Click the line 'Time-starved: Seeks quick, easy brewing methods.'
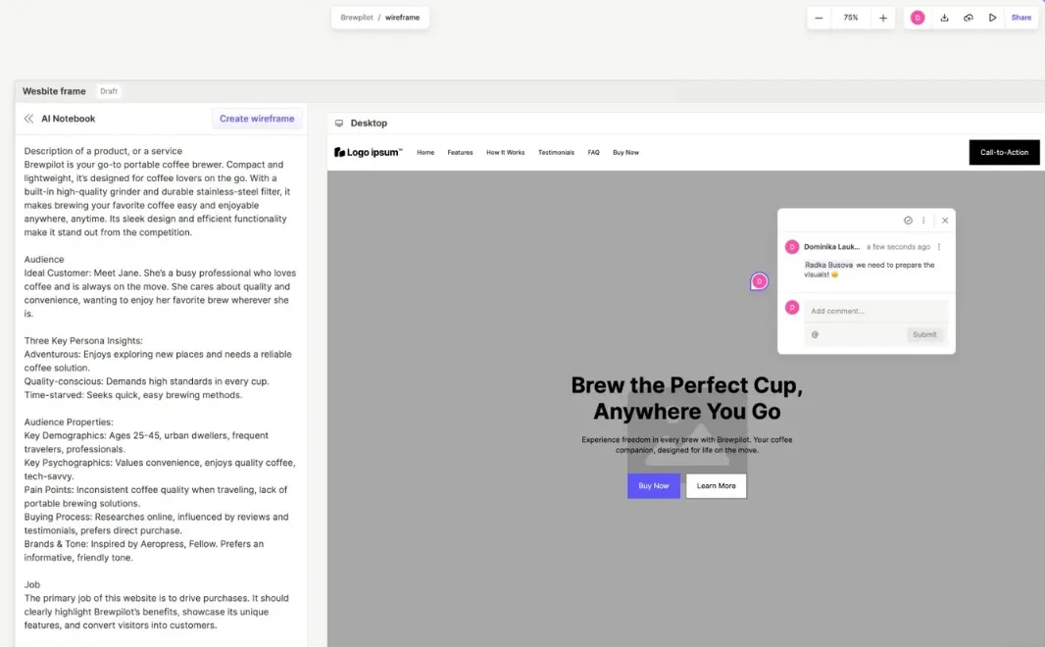 pyautogui.click(x=133, y=395)
